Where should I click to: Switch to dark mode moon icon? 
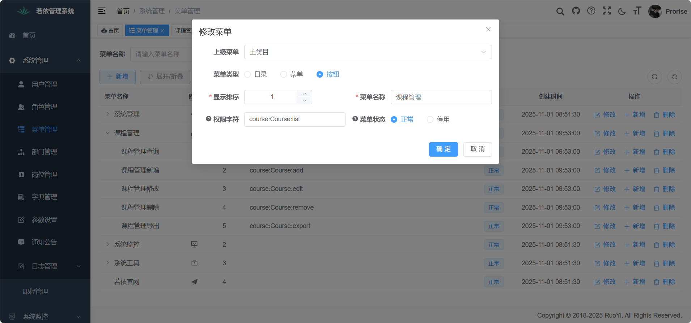click(622, 12)
